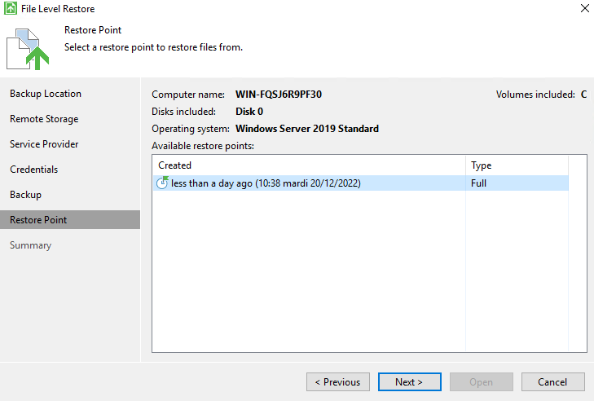Open the Backup step in sidebar
This screenshot has width=594, height=401.
(25, 195)
